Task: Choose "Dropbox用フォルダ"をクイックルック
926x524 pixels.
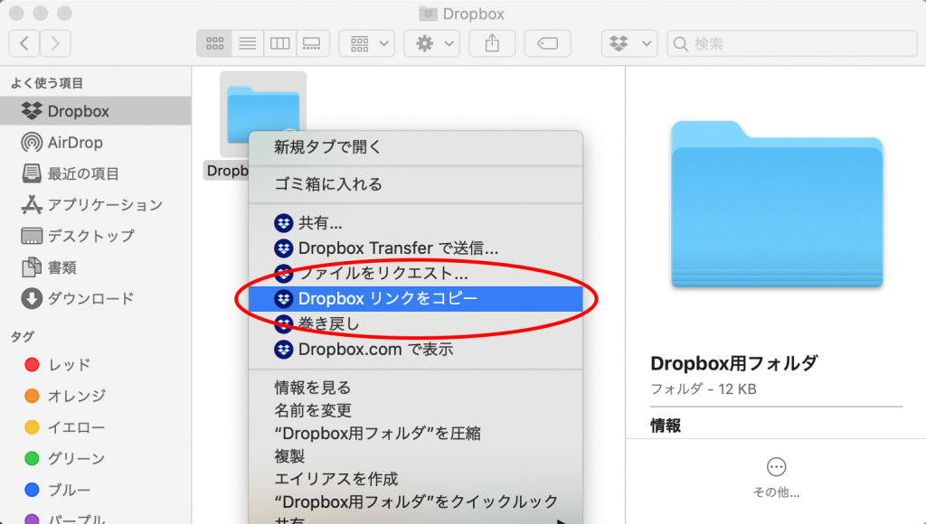Action: point(416,501)
